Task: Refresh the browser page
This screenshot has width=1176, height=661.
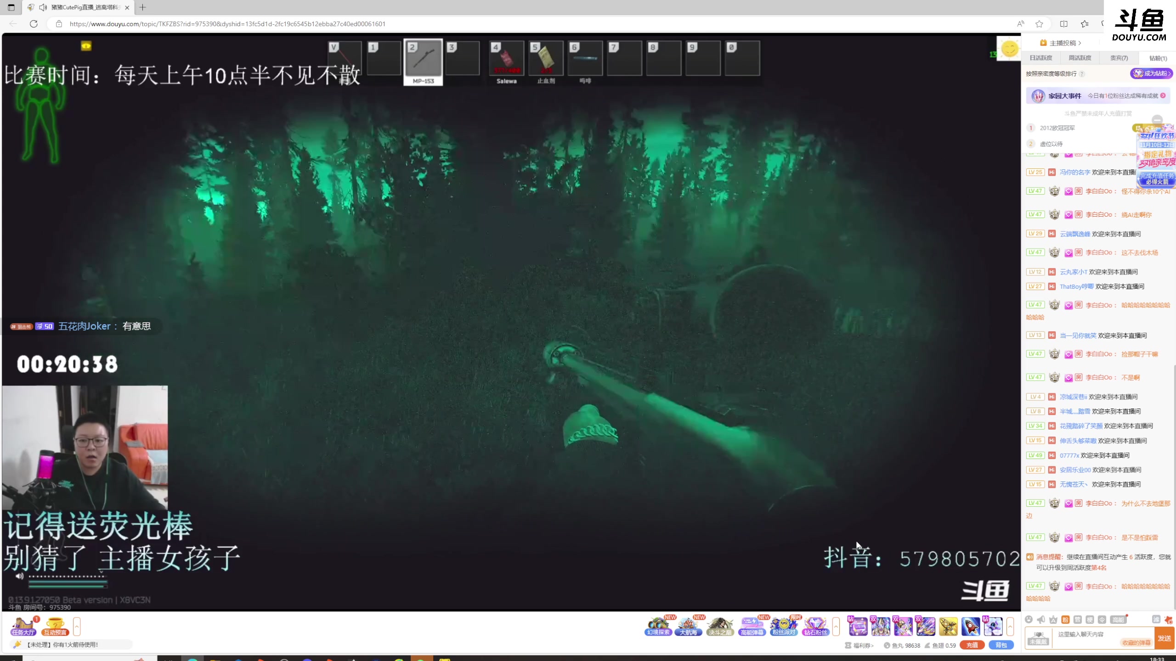Action: point(34,24)
